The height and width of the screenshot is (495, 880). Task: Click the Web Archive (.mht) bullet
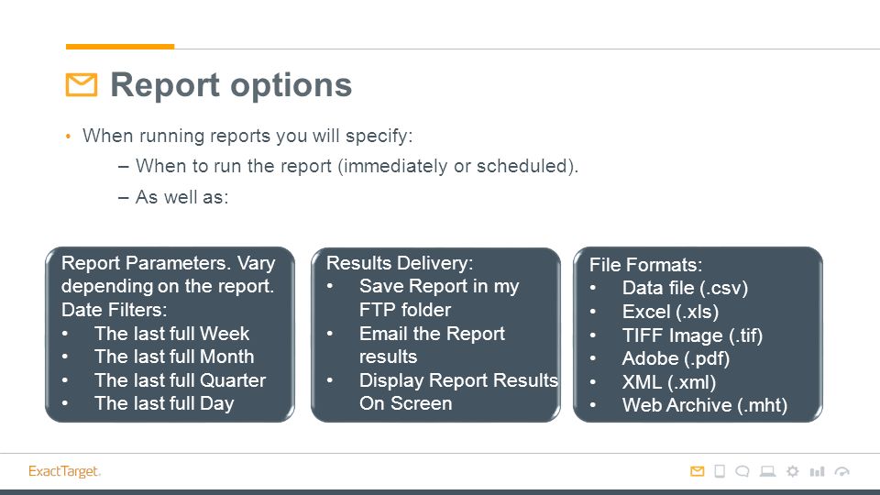[x=705, y=404]
